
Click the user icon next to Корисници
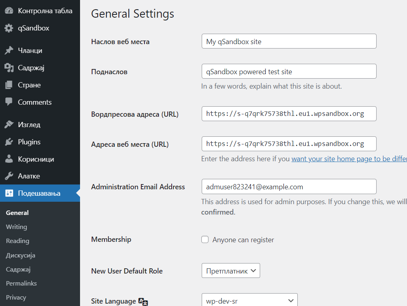point(9,159)
